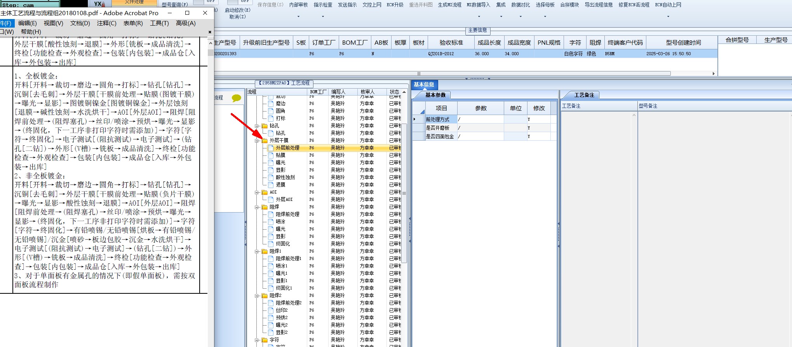
Task: Close the PDF document with small X
Action: pyautogui.click(x=210, y=32)
